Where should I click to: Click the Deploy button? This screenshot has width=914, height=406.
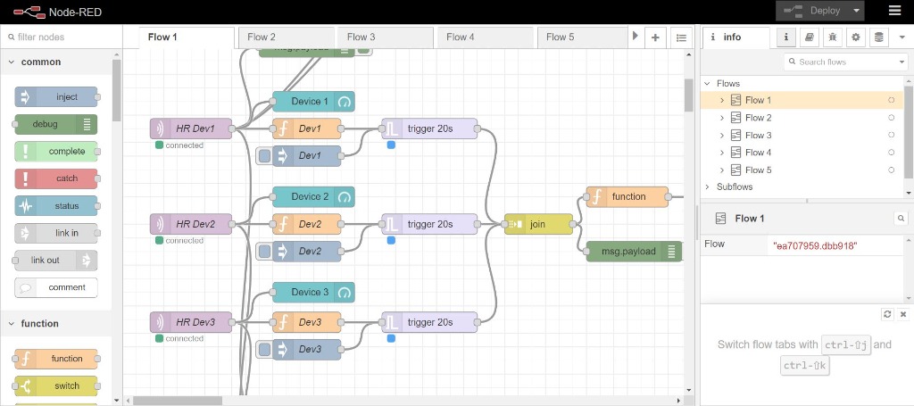(x=812, y=11)
